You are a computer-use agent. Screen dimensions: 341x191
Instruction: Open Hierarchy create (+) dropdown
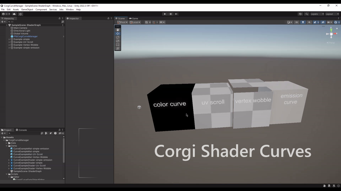[x=3, y=22]
